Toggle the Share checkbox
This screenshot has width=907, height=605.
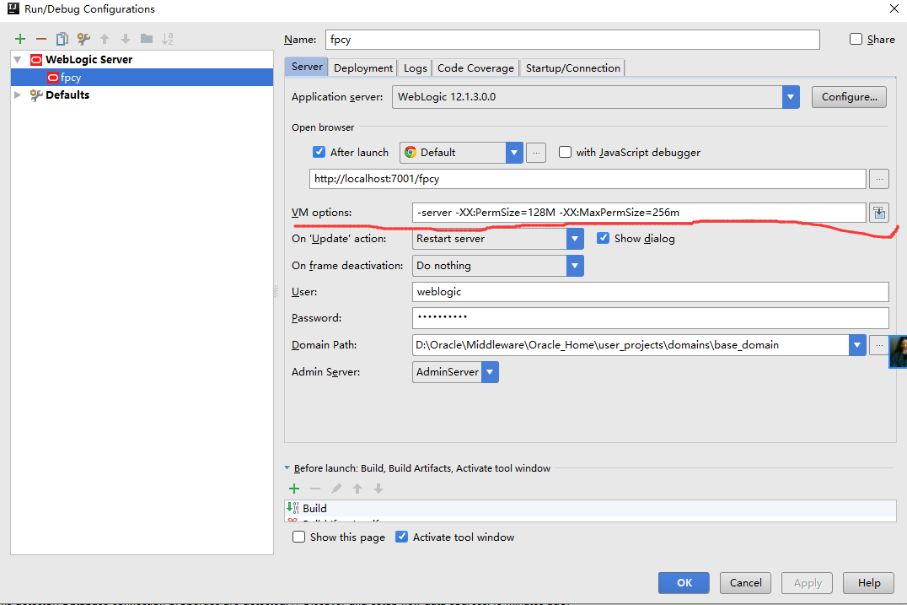(x=856, y=39)
